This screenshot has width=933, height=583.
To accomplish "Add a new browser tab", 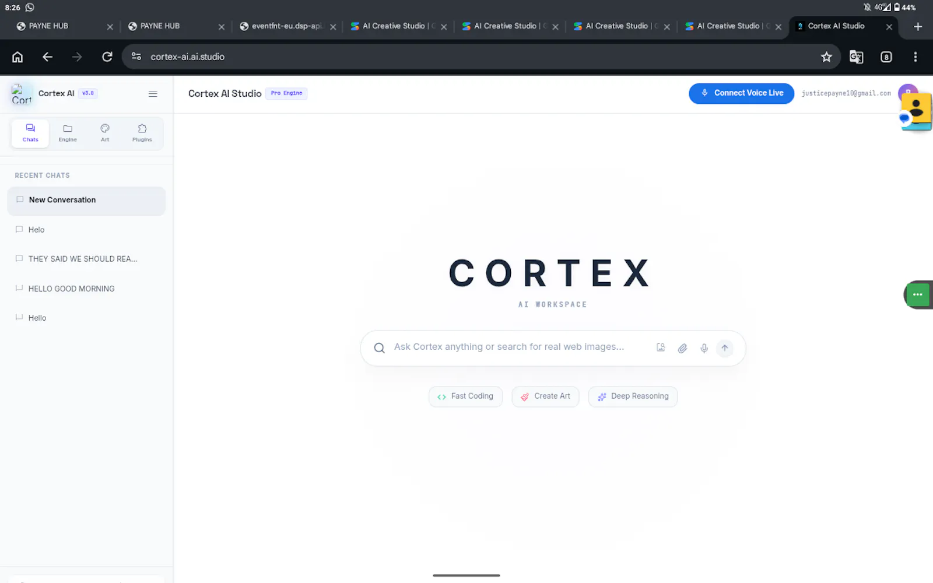I will [x=918, y=26].
